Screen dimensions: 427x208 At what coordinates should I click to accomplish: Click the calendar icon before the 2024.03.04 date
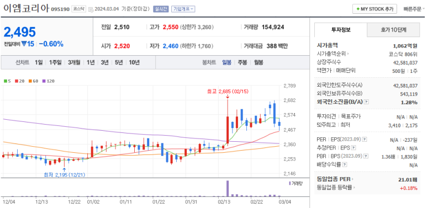coord(91,9)
